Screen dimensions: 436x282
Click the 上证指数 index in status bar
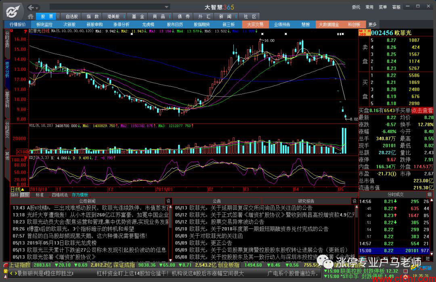point(20,265)
